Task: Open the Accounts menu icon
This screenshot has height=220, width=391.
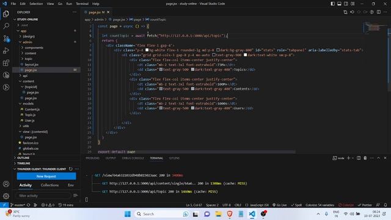Action: (6, 184)
